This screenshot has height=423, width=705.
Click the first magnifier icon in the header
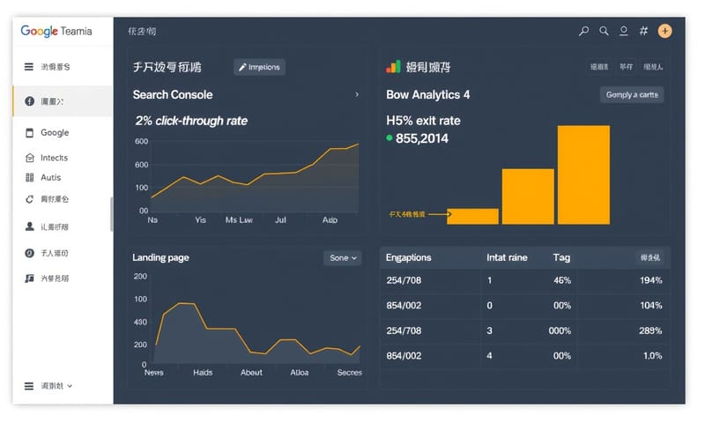tap(583, 31)
